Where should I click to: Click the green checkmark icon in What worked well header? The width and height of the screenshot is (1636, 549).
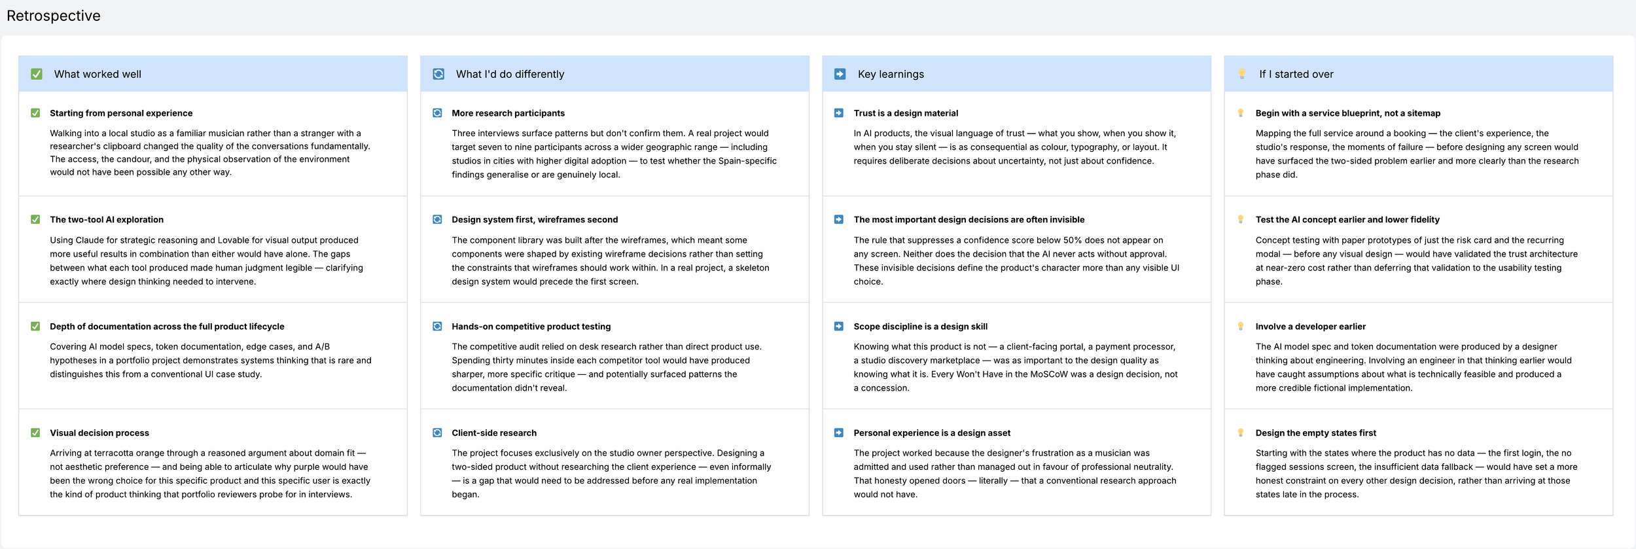pos(37,74)
